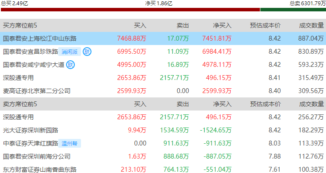
Task: Click net buy 2599.93万 for 麦高证券
Action: [x=217, y=91]
